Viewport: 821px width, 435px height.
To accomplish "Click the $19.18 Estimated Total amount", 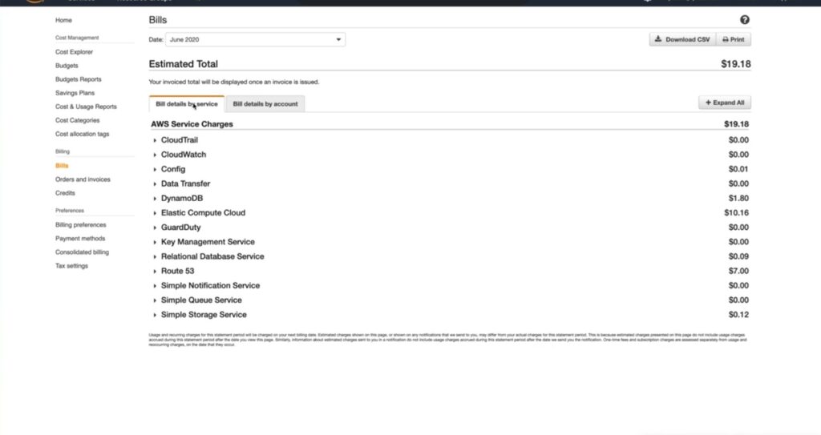I will click(736, 64).
